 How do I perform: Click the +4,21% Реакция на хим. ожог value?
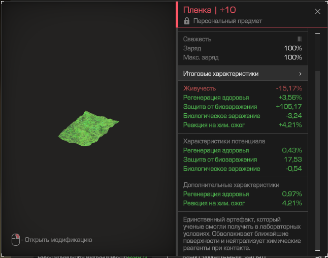tap(290, 125)
